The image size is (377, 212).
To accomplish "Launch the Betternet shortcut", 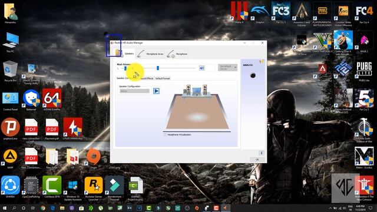I will 31,100.
